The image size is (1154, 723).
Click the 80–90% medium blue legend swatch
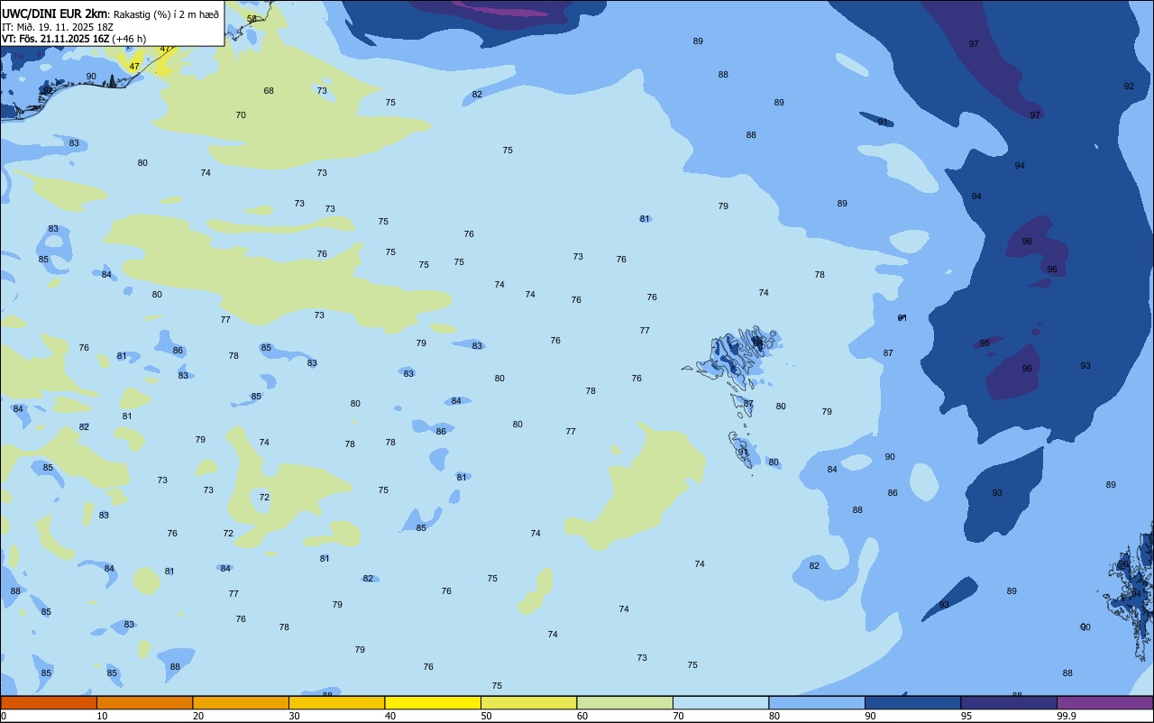tap(817, 702)
